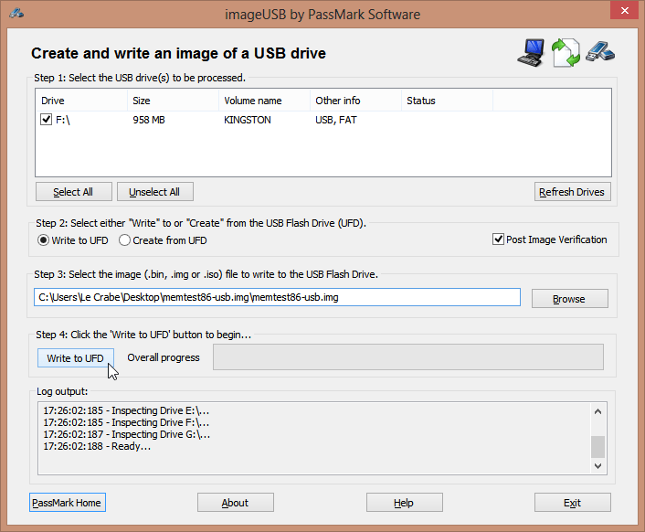The image size is (645, 532).
Task: Click the Select All button
Action: tap(74, 192)
